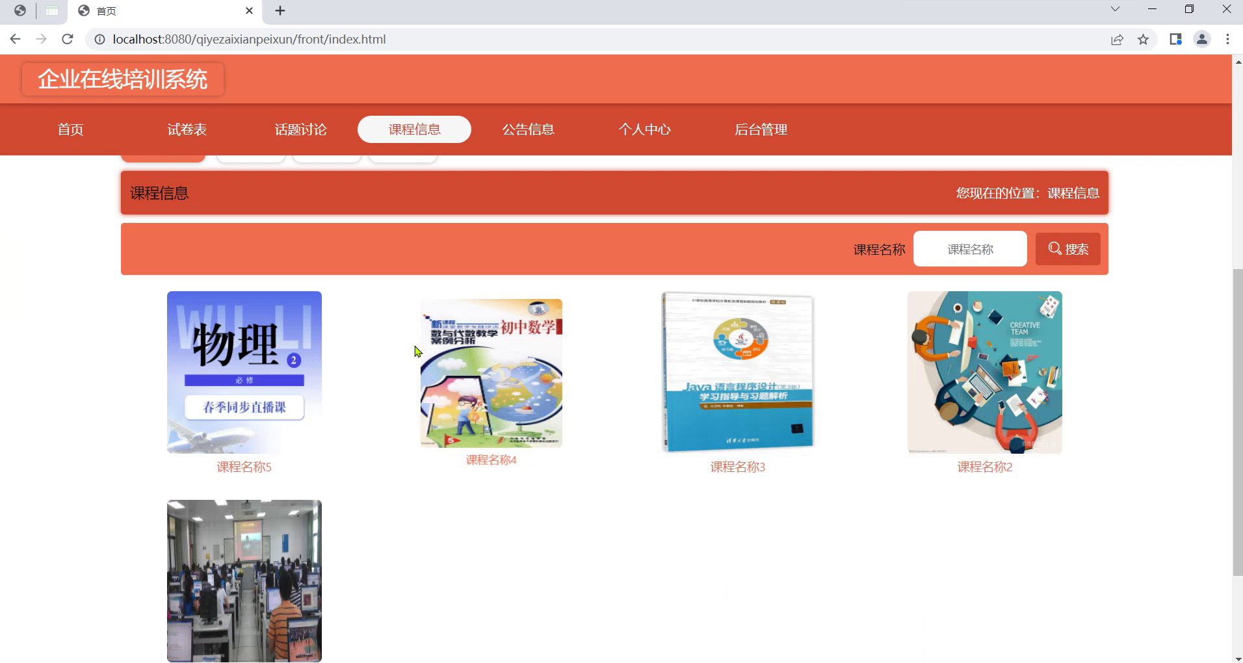Go back using browser back arrow
The image size is (1243, 663).
[16, 40]
